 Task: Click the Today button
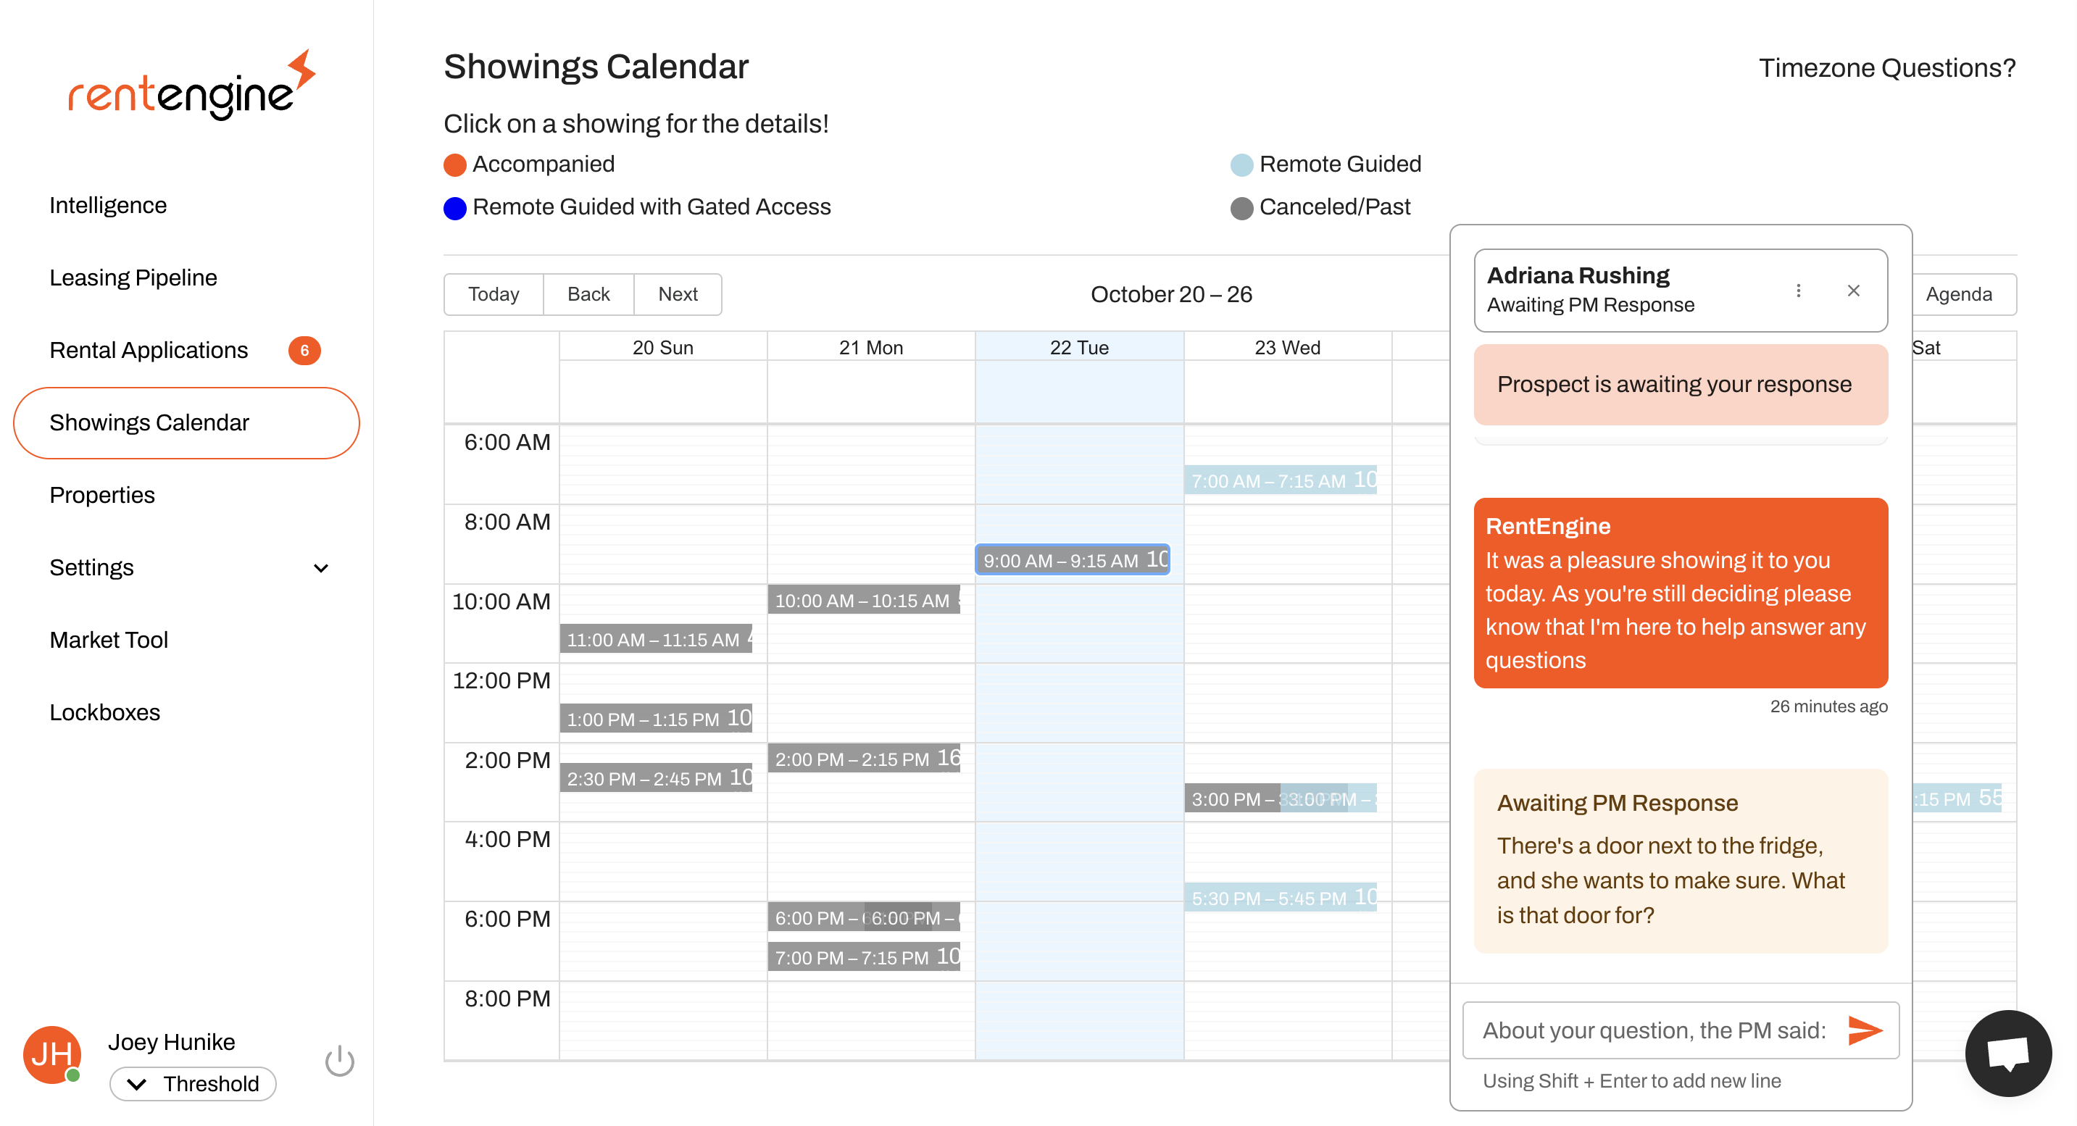click(493, 293)
